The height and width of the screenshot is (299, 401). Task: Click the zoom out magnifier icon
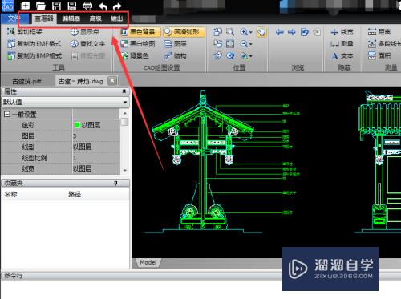pyautogui.click(x=244, y=44)
